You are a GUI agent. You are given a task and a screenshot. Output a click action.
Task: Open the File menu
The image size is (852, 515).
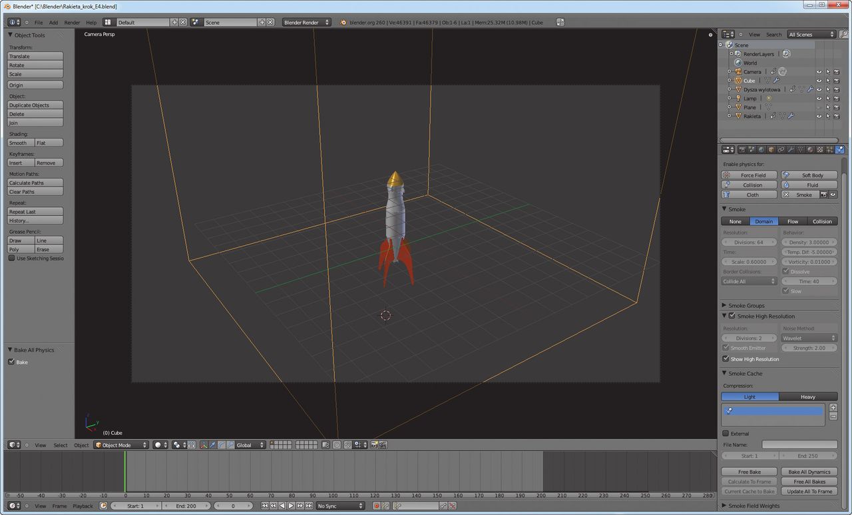(39, 22)
